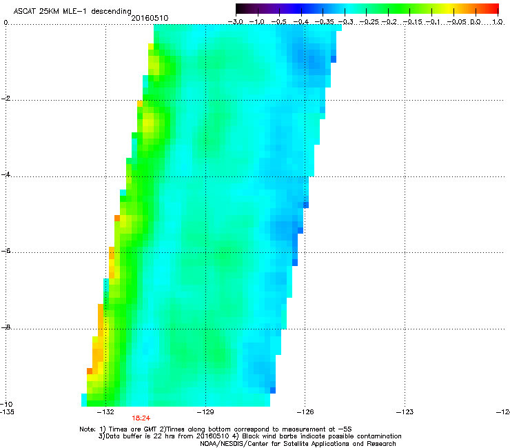Click the color scale bar legend
Viewport: 510px width, 448px height.
pos(367,9)
